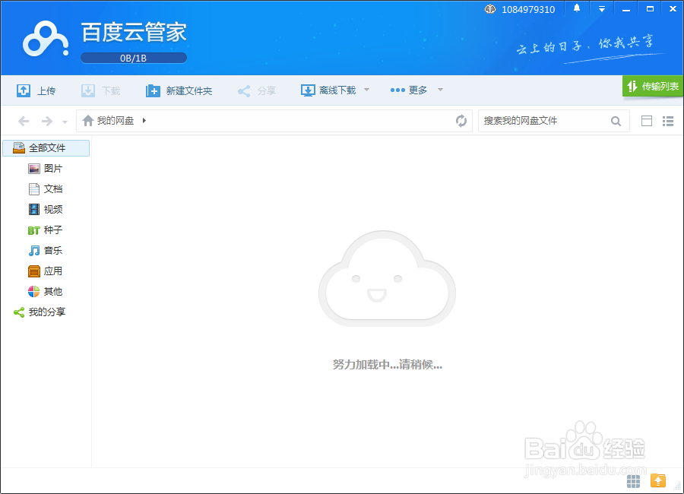
Task: Click the user avatar icon near account number
Action: 490,9
